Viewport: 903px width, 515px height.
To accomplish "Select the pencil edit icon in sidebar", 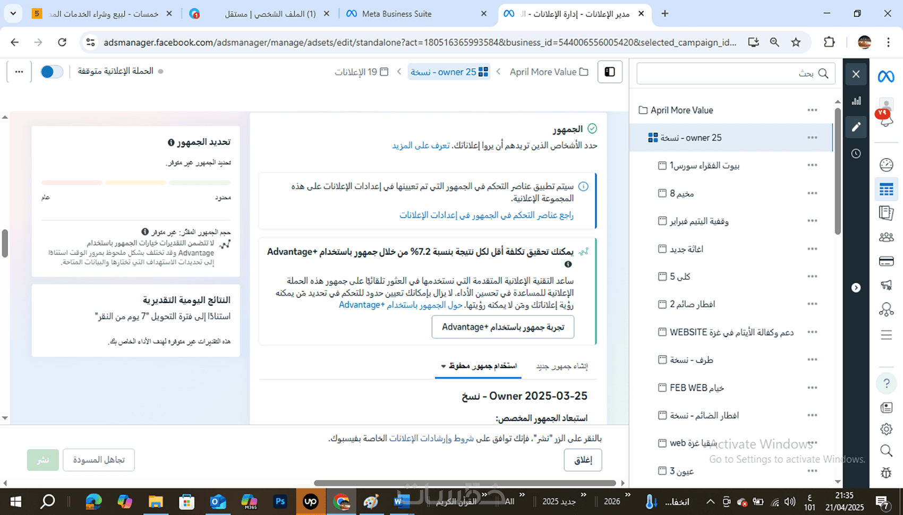I will (x=856, y=127).
